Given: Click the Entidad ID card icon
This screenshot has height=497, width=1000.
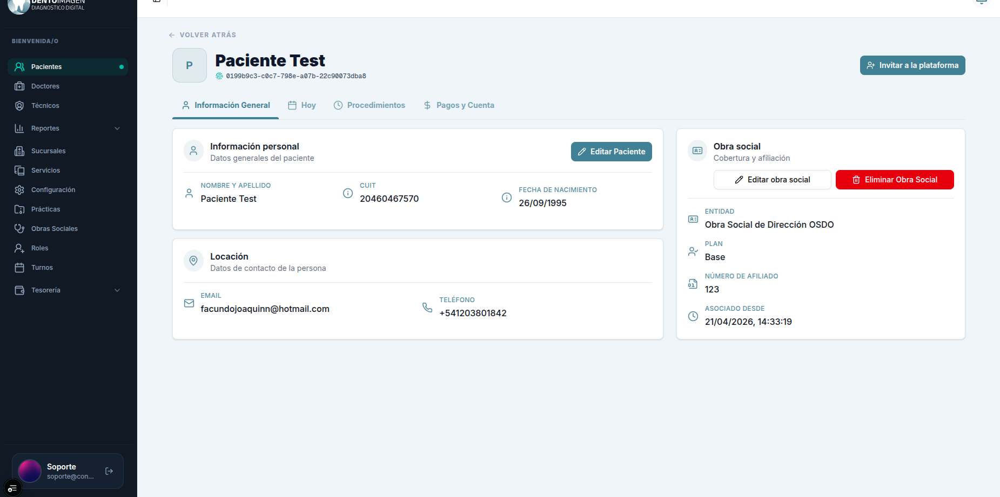Looking at the screenshot, I should [693, 219].
